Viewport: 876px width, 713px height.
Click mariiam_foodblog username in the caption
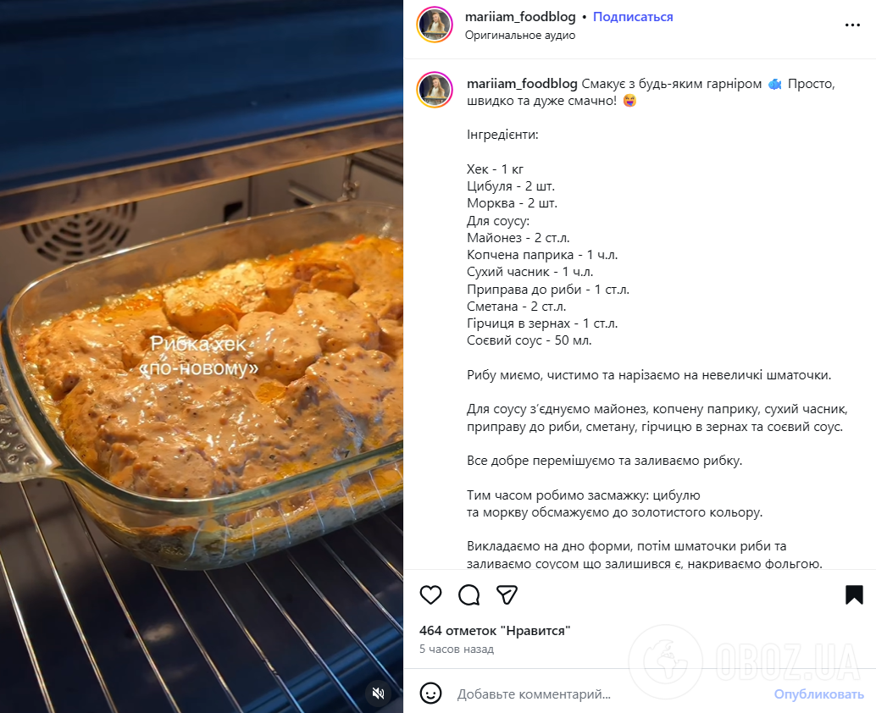(x=522, y=84)
